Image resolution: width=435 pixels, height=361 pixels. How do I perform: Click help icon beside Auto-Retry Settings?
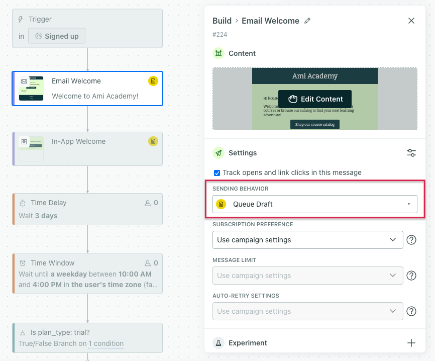pos(411,311)
